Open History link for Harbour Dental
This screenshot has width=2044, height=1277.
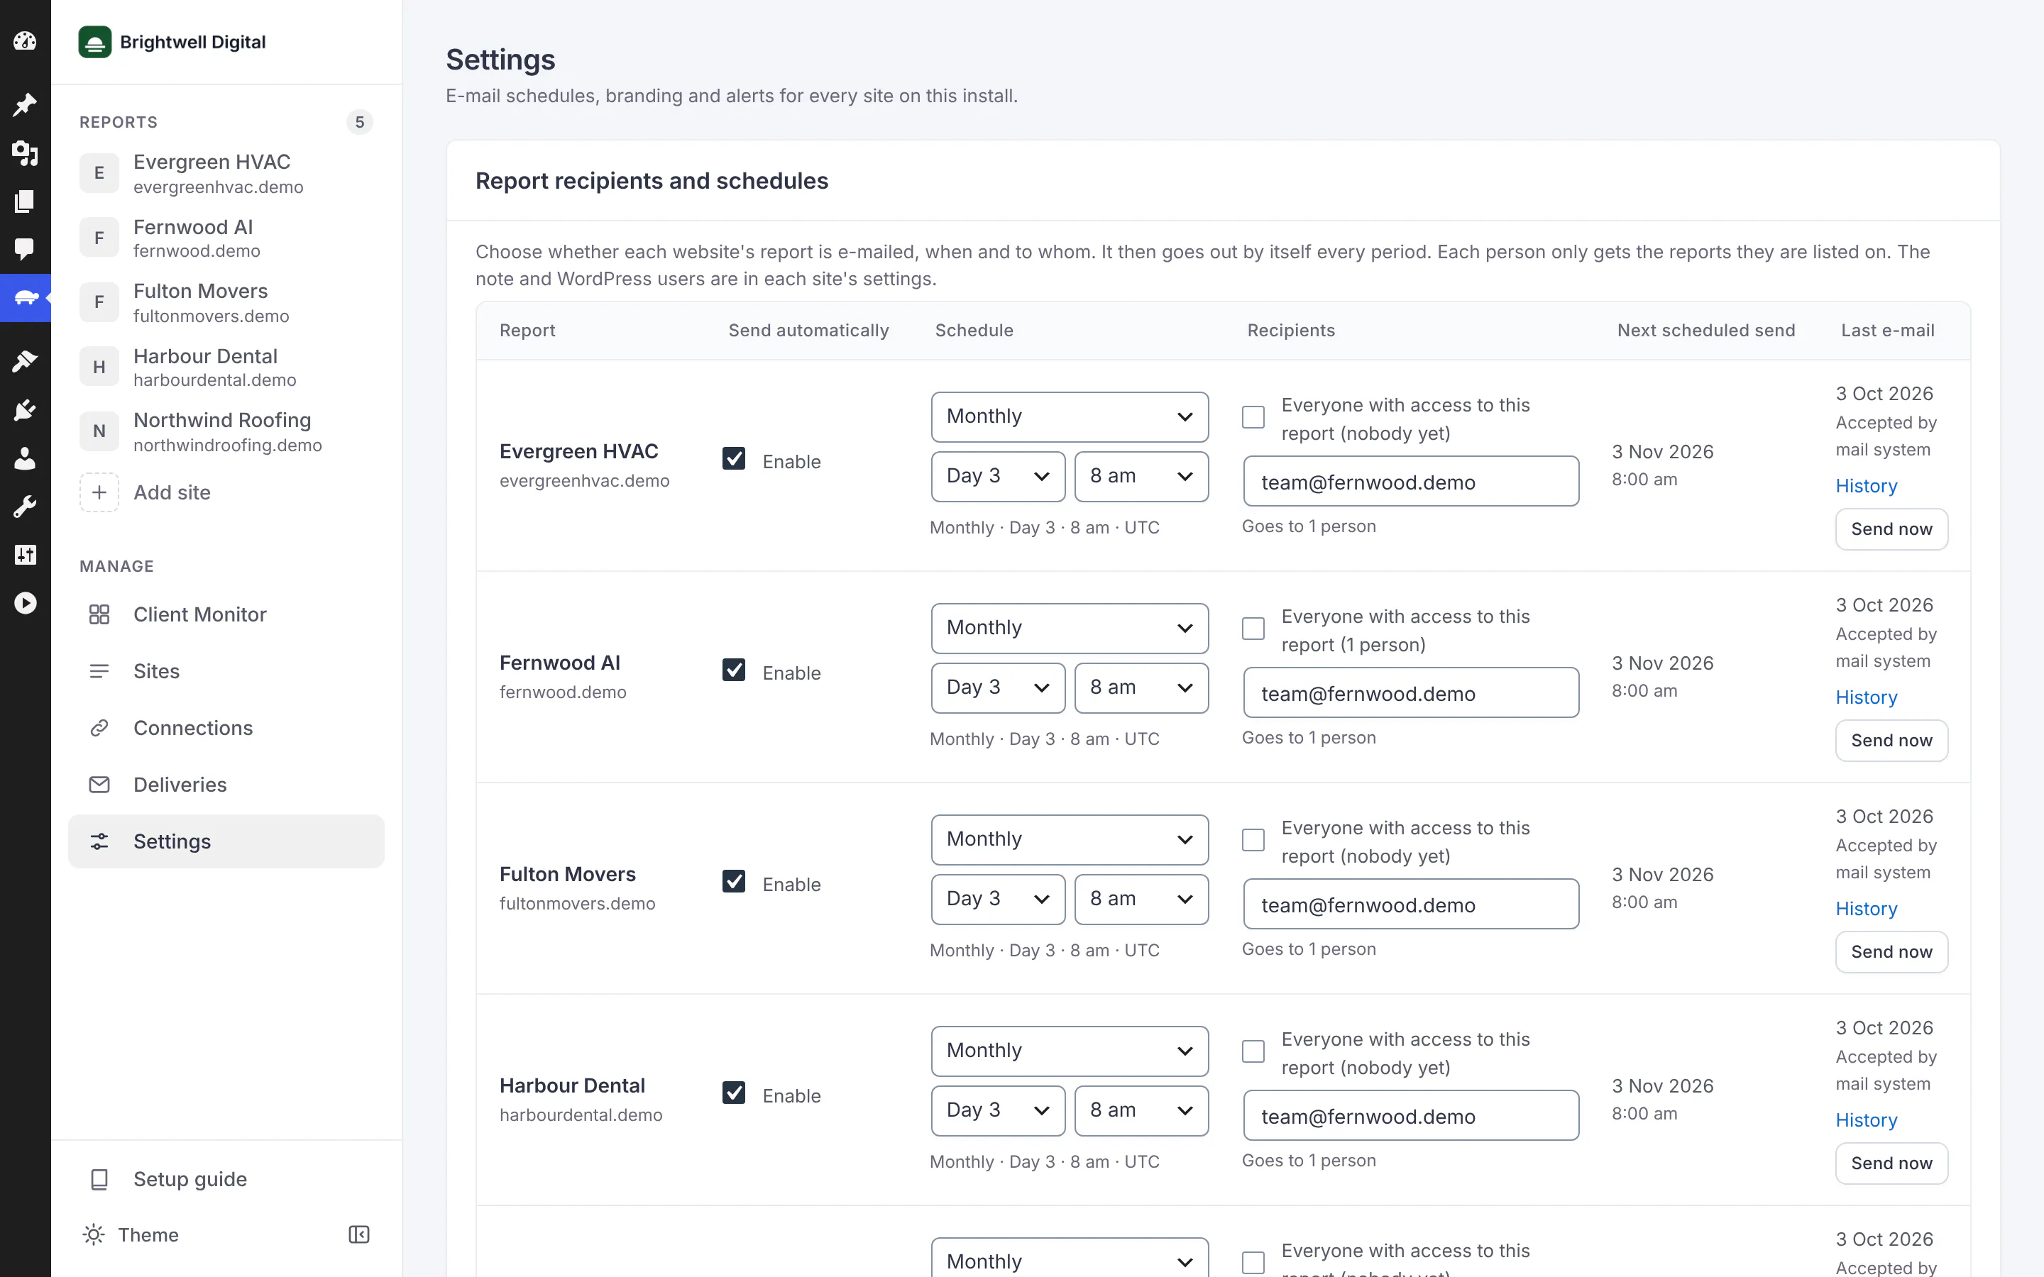click(1867, 1120)
